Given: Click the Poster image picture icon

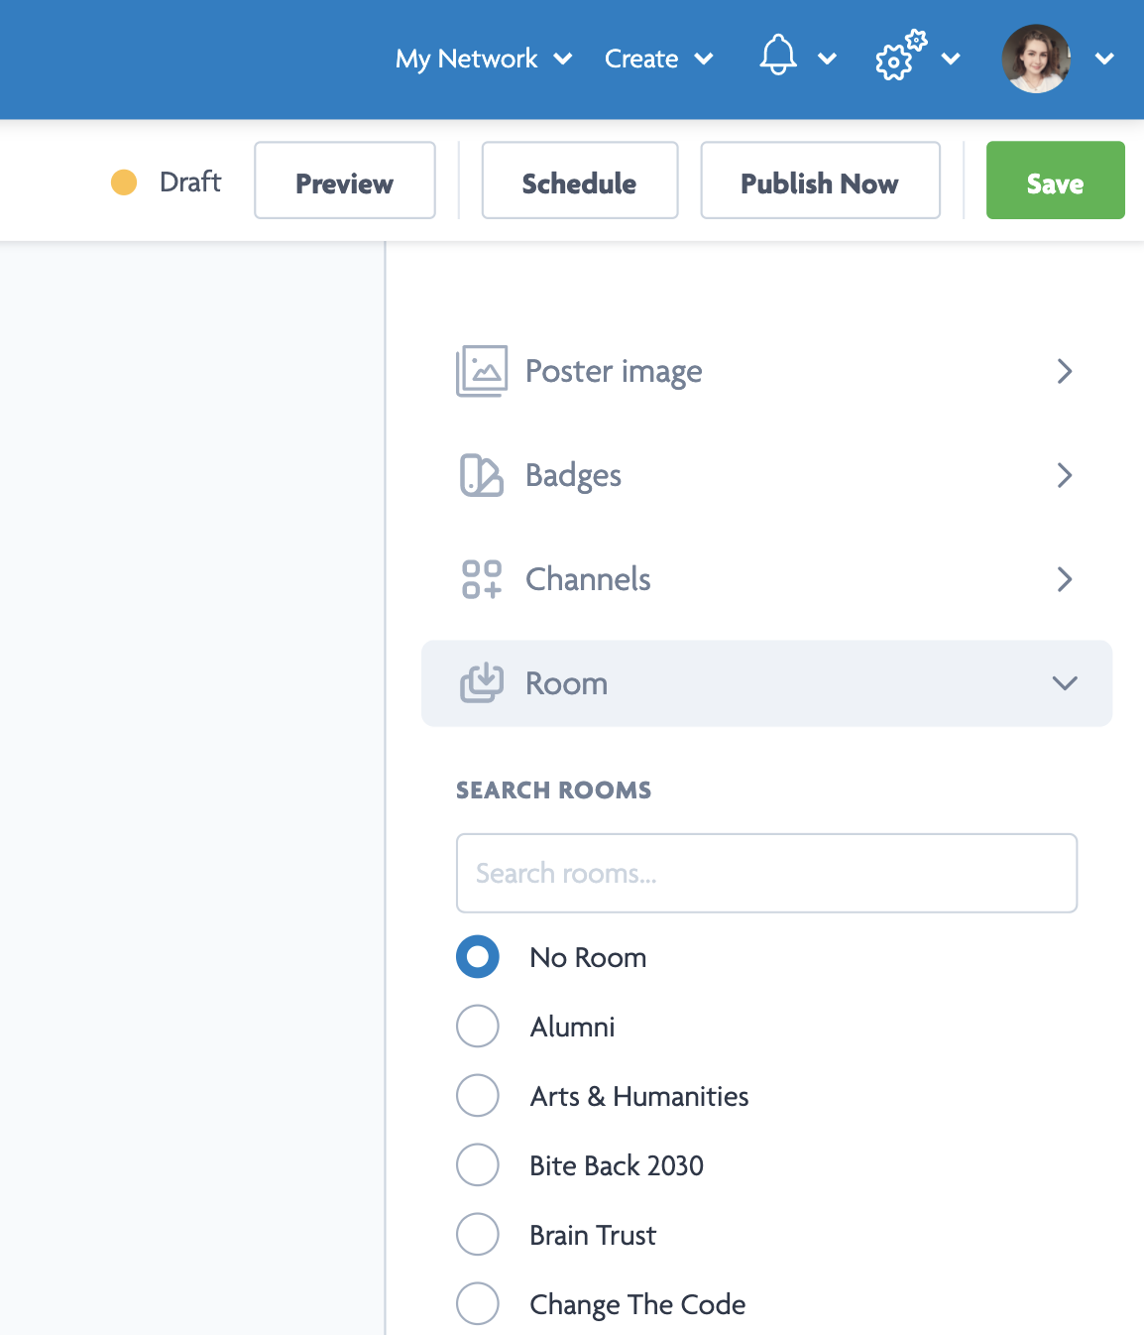Looking at the screenshot, I should pyautogui.click(x=482, y=372).
